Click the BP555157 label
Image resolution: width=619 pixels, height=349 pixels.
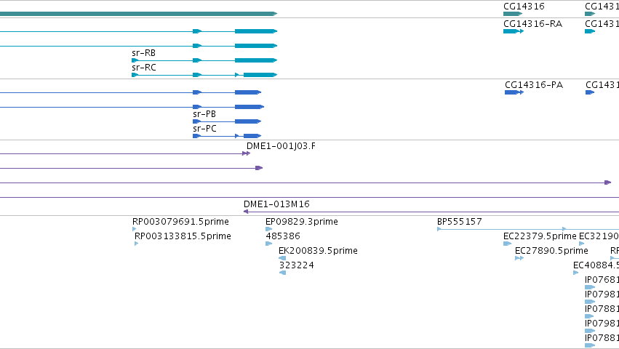click(460, 222)
